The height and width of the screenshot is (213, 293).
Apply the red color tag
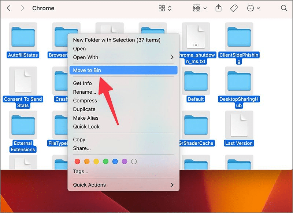coord(77,161)
